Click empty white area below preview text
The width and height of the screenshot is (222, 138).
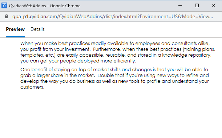111,113
